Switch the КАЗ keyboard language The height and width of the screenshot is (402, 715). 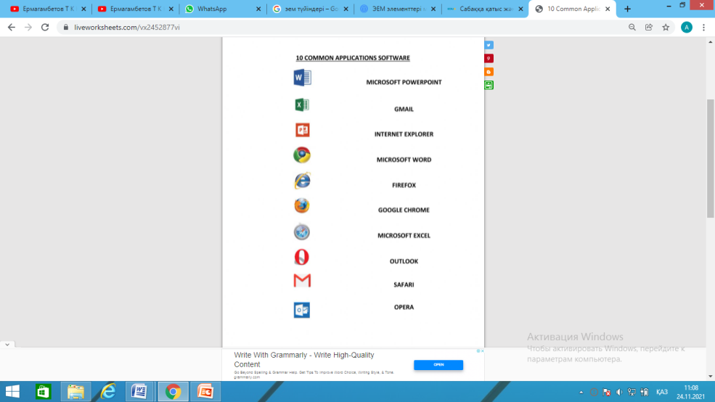662,392
